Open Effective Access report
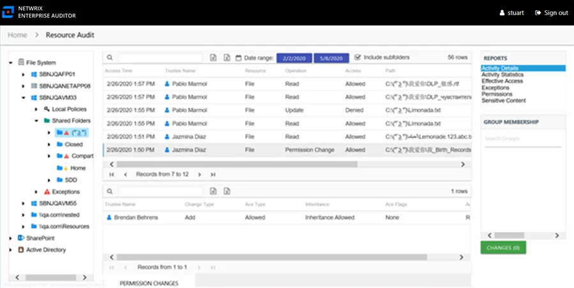574x288 pixels. (x=502, y=81)
